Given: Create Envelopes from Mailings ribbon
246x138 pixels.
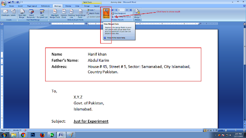Looking at the screenshot, I should point(5,13).
